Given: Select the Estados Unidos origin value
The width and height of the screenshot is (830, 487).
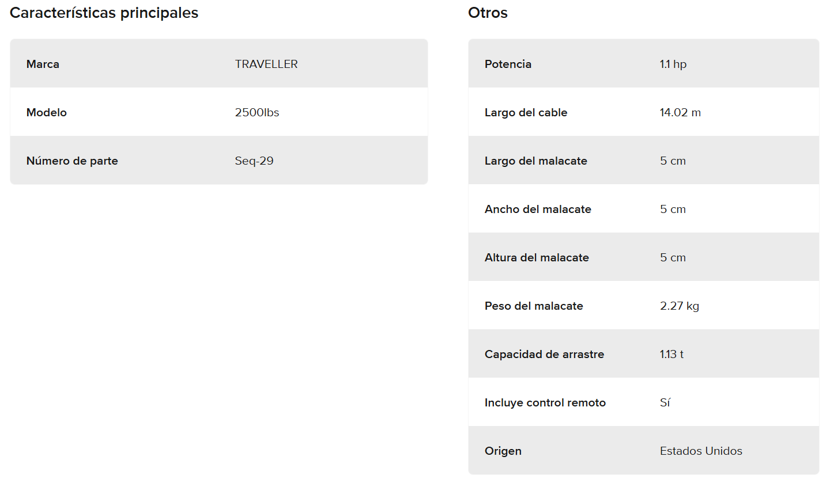Looking at the screenshot, I should [x=701, y=451].
